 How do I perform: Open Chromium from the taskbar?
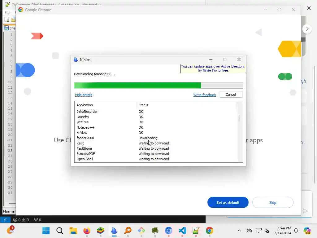coord(168,231)
